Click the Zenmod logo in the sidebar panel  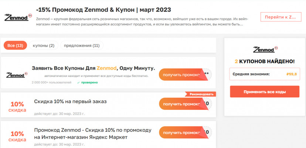point(265,50)
